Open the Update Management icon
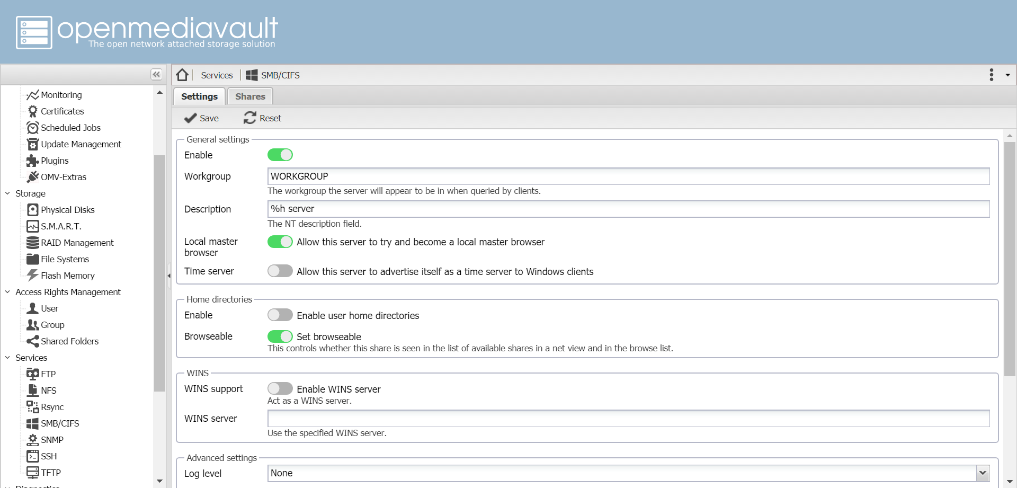The height and width of the screenshot is (488, 1017). tap(33, 144)
